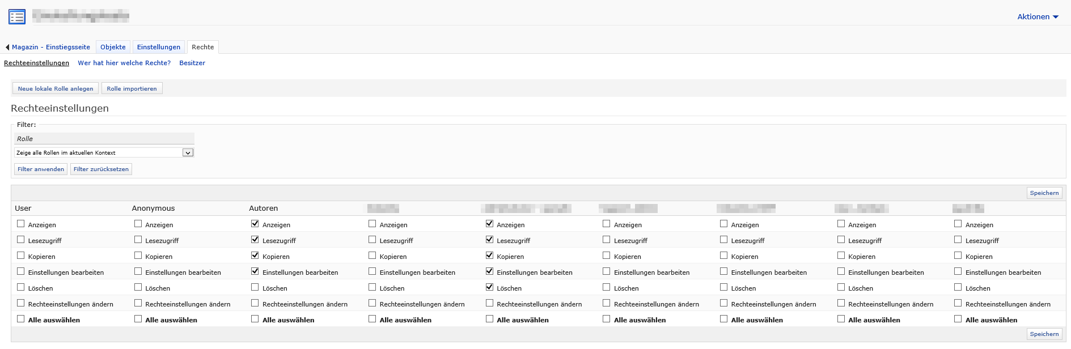The width and height of the screenshot is (1071, 349).
Task: Switch to the Objekte tab
Action: point(113,48)
